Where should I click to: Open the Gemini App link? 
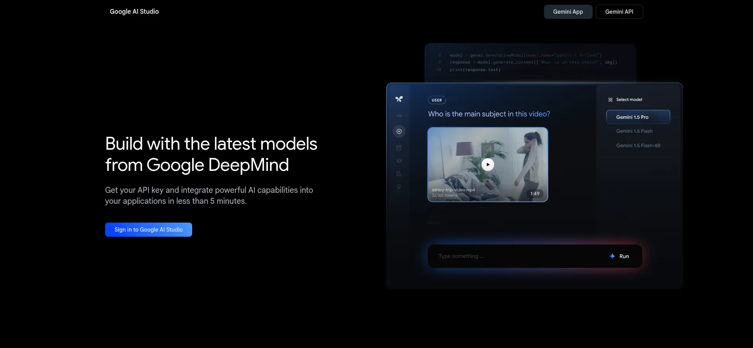coord(568,12)
